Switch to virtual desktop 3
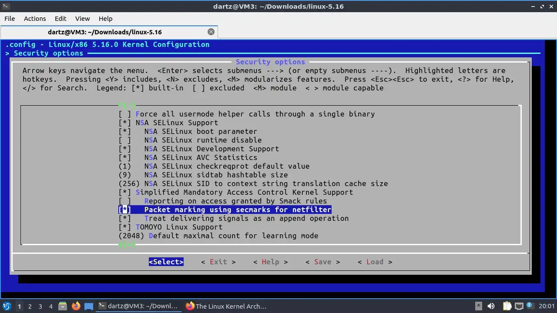 (x=40, y=306)
